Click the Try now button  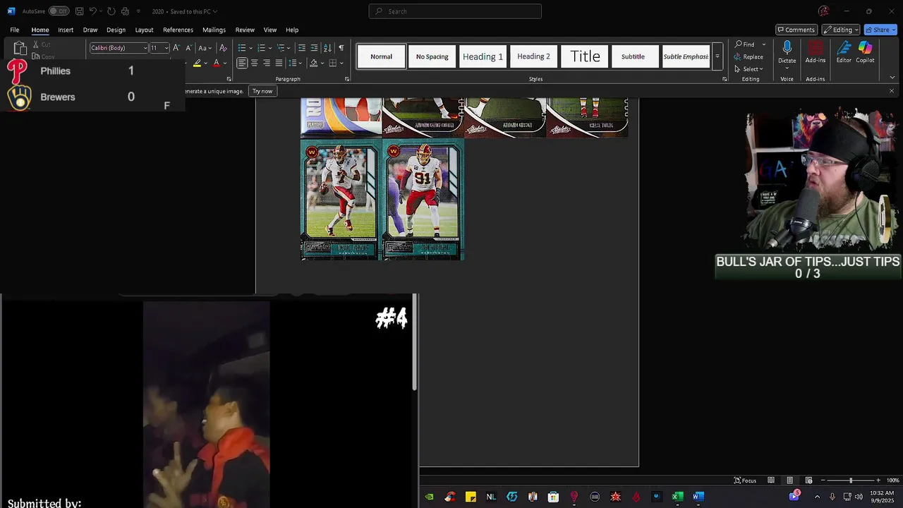[x=262, y=91]
